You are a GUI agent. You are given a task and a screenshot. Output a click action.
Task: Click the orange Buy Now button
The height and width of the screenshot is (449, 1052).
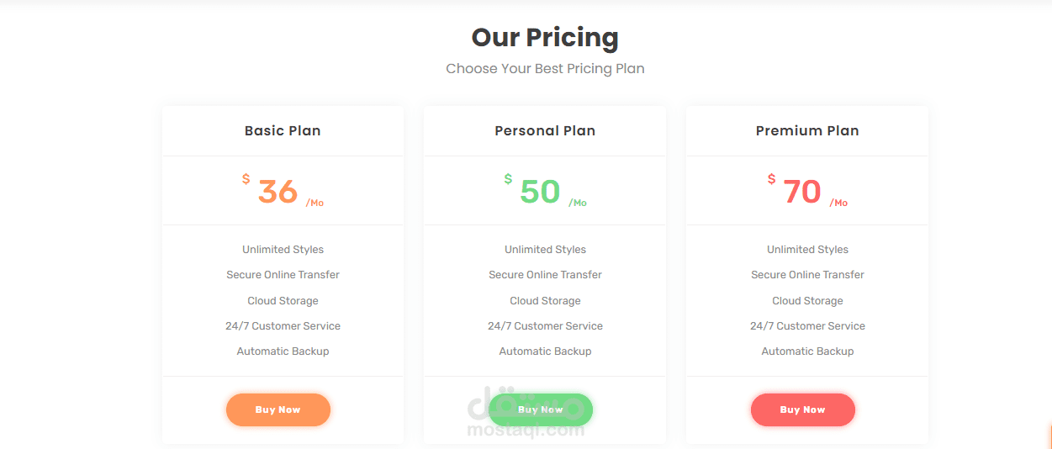(x=278, y=409)
